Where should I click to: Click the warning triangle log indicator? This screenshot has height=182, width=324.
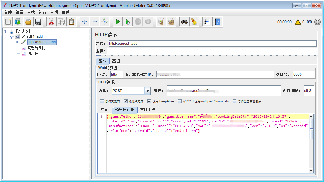(298, 22)
